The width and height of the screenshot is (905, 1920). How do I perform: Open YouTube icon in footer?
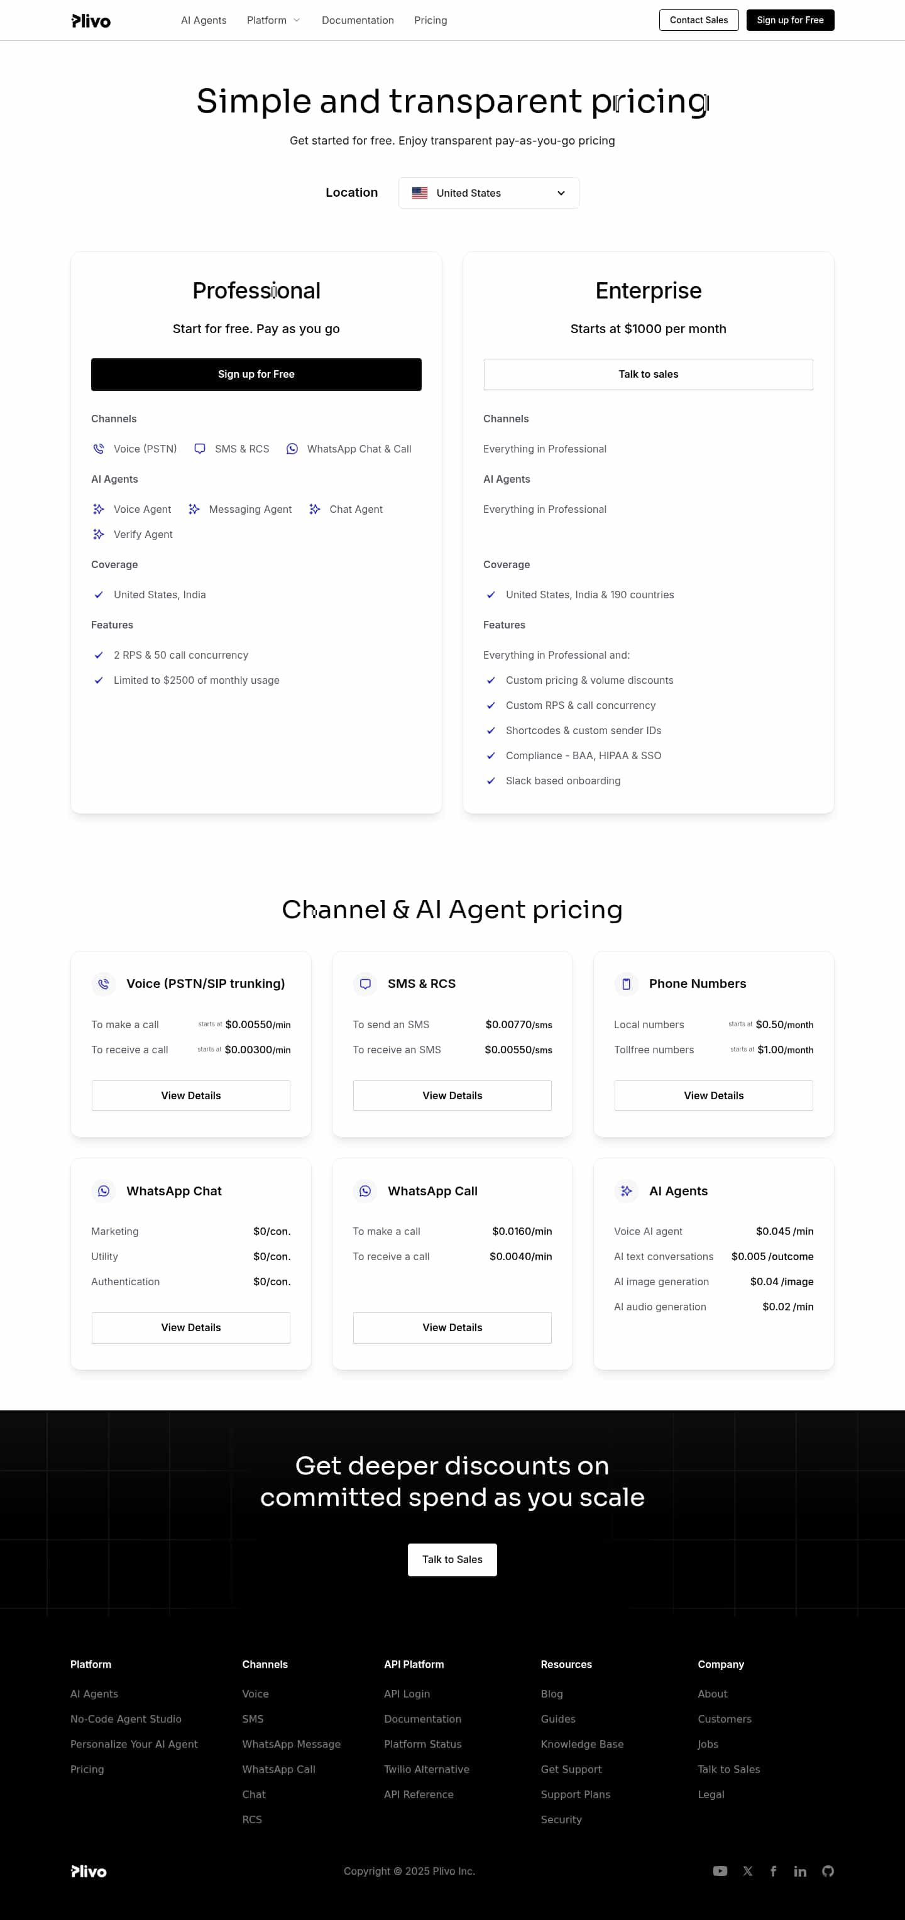pos(720,1871)
